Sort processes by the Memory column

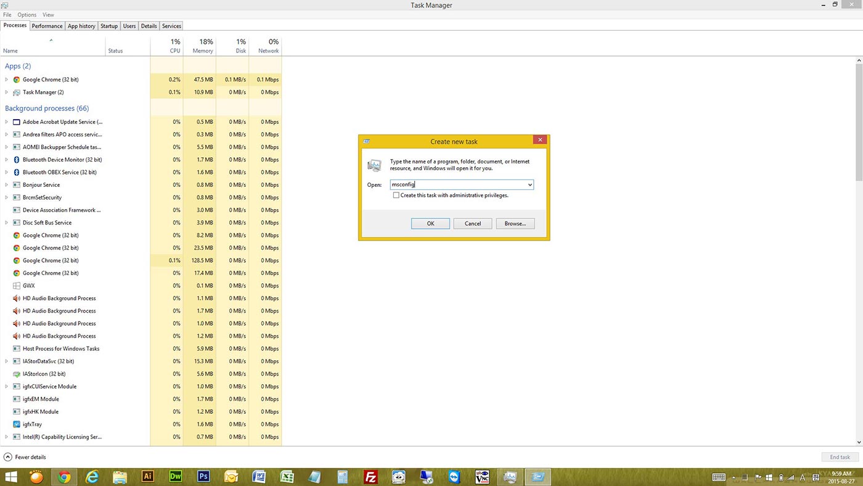coord(200,46)
